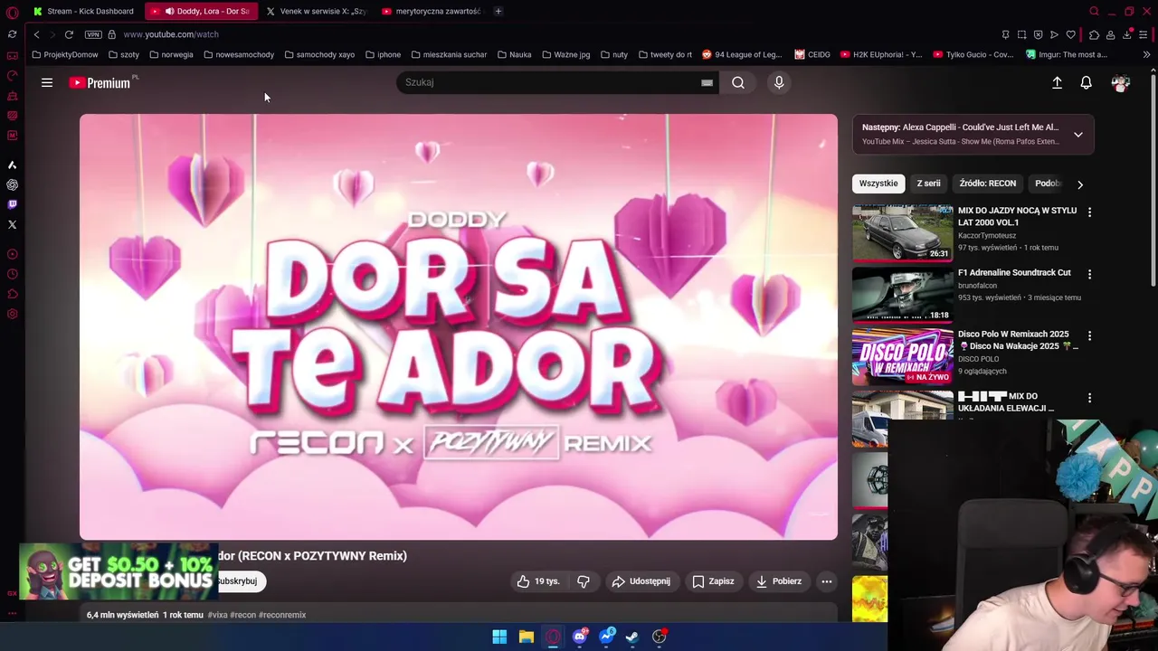Click the Zapisz save button
The width and height of the screenshot is (1158, 651).
713,581
